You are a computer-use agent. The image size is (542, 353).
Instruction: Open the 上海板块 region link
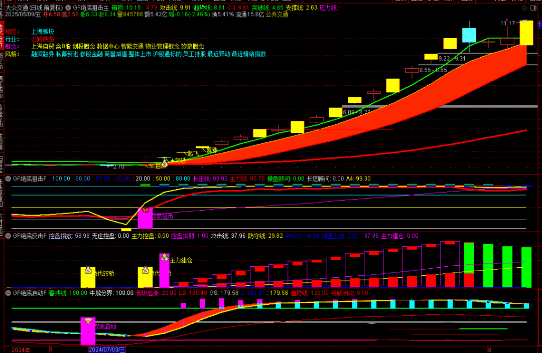tap(43, 32)
